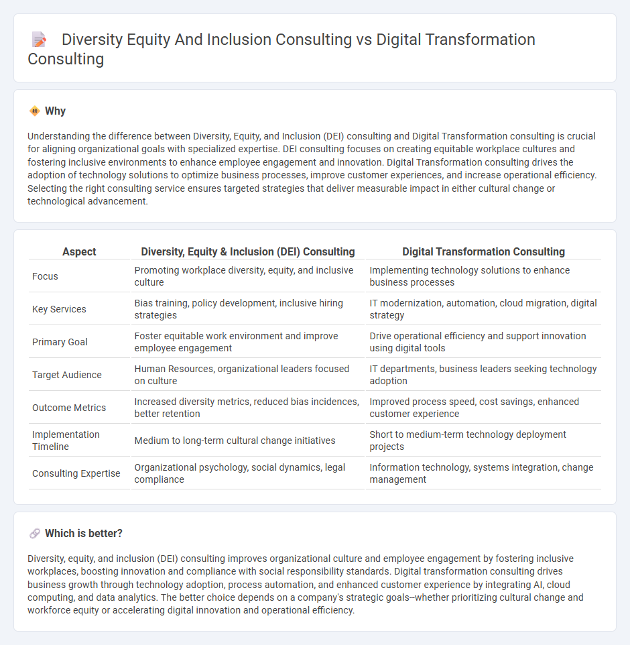The width and height of the screenshot is (630, 645).
Task: Select the 'Focus' row label
Action: [x=45, y=276]
